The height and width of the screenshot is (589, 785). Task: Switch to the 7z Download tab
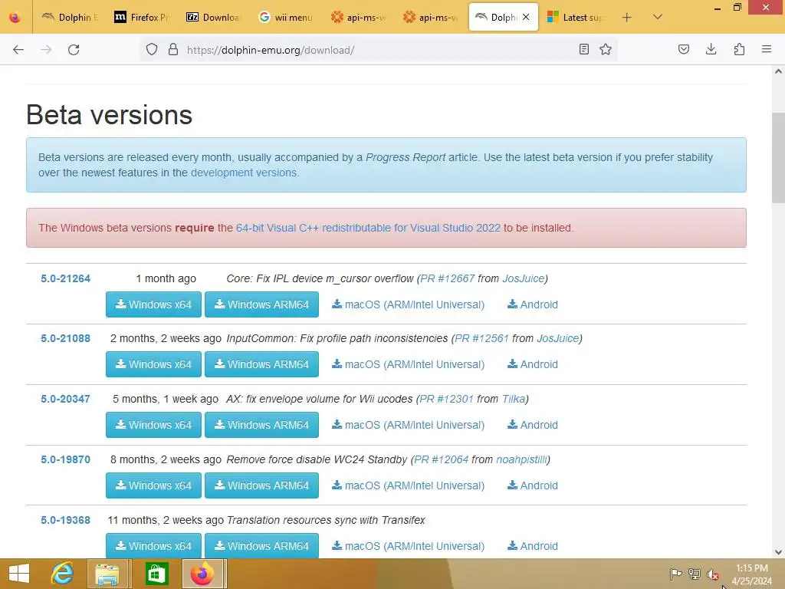[214, 17]
